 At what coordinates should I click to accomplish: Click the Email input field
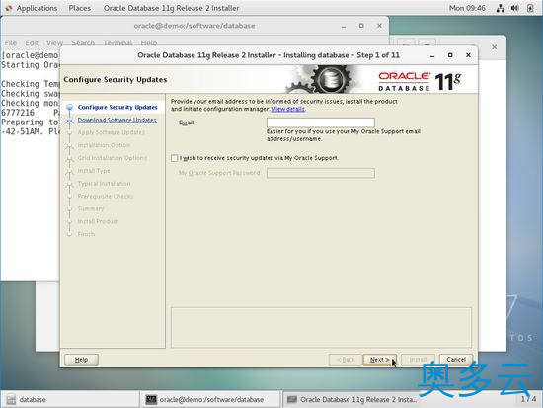tap(320, 122)
